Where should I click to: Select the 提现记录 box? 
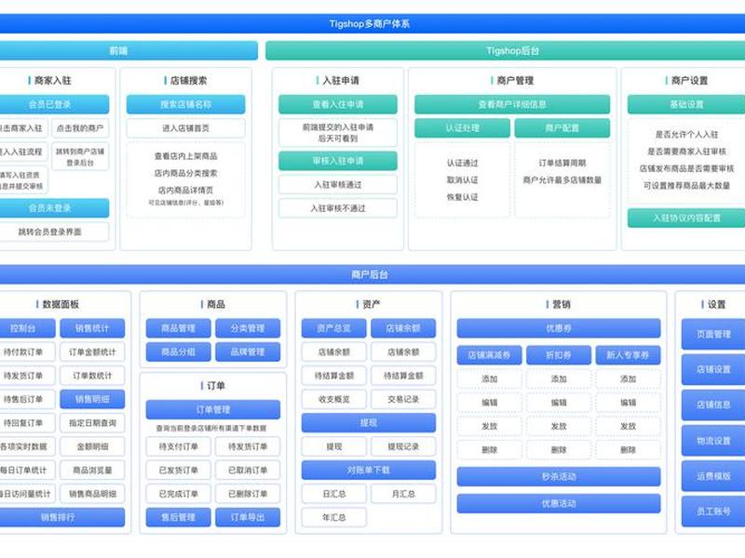click(x=403, y=446)
